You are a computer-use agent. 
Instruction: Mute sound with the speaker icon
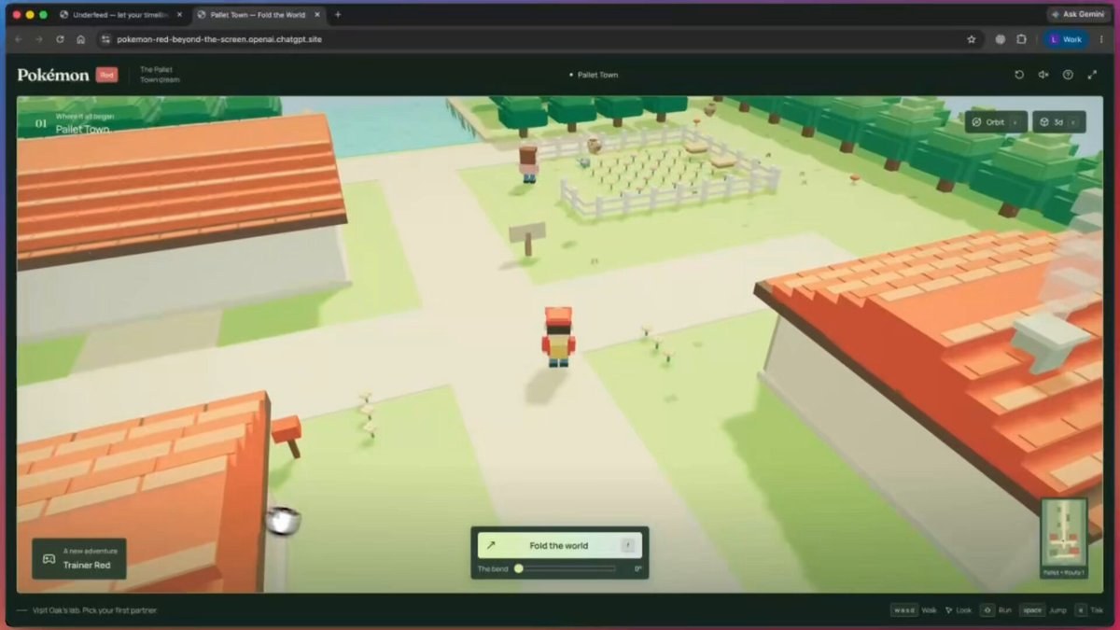click(1043, 75)
